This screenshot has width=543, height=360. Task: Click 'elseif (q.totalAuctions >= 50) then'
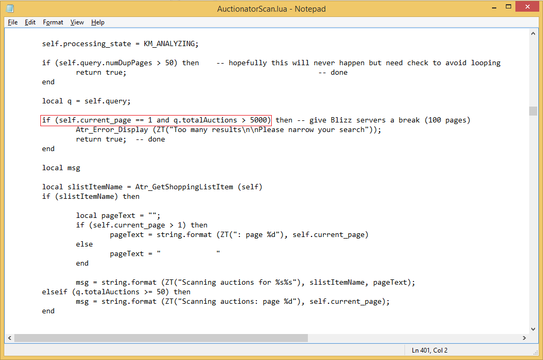[x=116, y=292]
